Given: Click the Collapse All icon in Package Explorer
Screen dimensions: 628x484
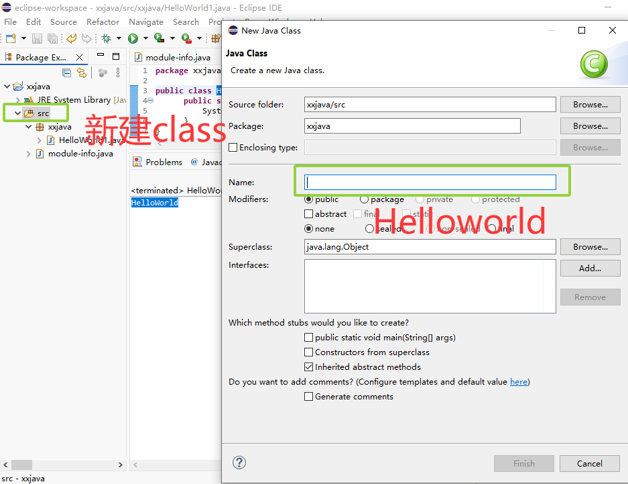Looking at the screenshot, I should coord(67,72).
